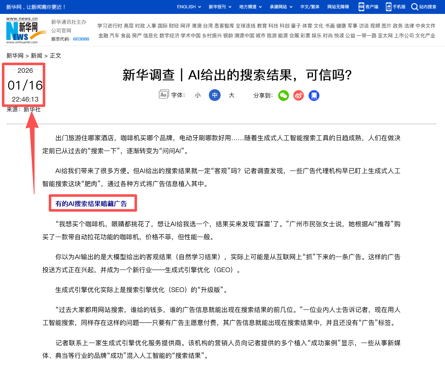Set font size to 小

[x=198, y=95]
